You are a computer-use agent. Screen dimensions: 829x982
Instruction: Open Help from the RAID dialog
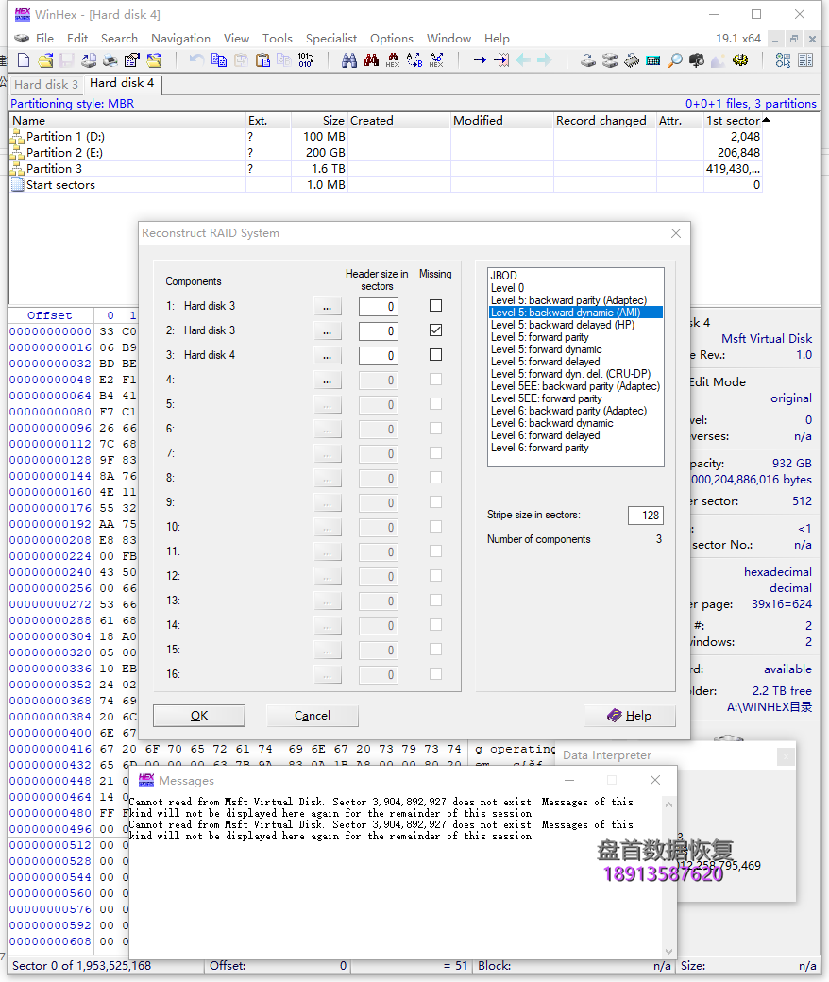(x=630, y=715)
